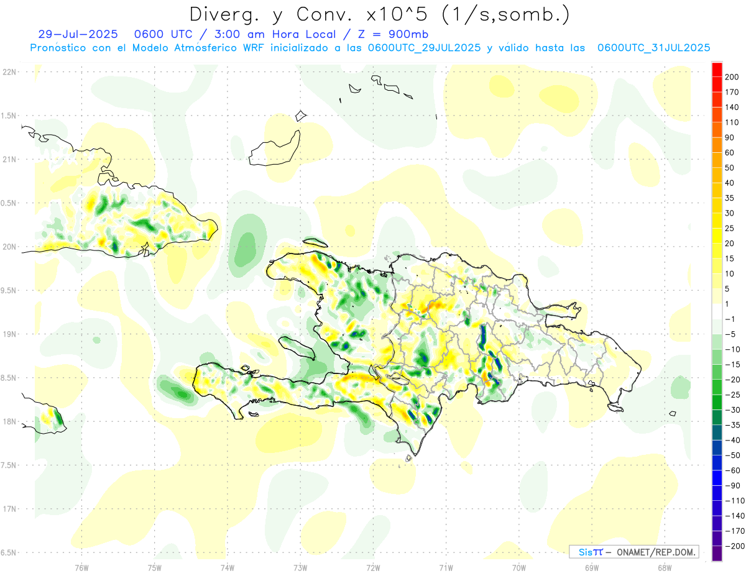Click the positive '90' colorbar label
Image resolution: width=746 pixels, height=576 pixels.
click(x=730, y=138)
